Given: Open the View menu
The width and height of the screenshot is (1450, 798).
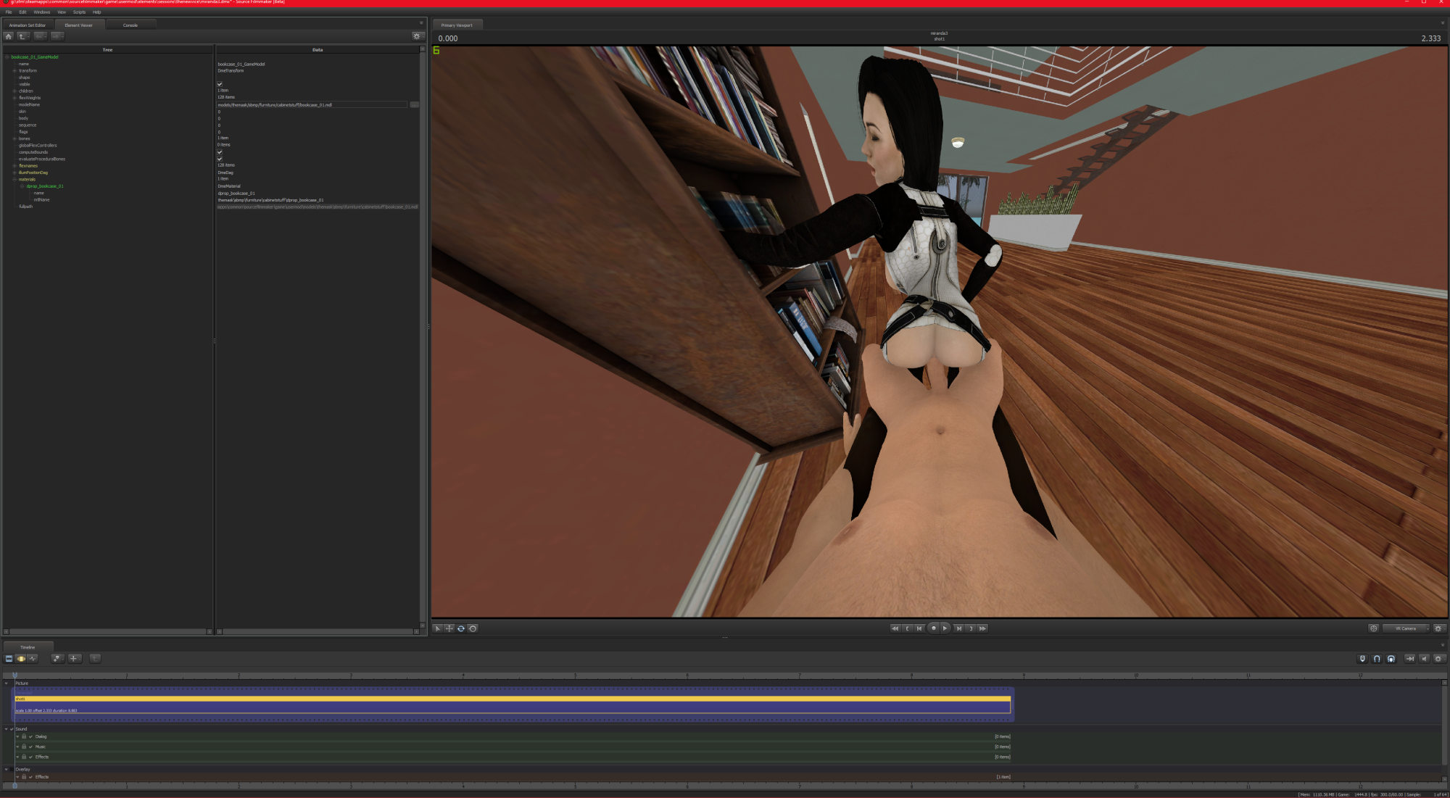Looking at the screenshot, I should (x=62, y=12).
